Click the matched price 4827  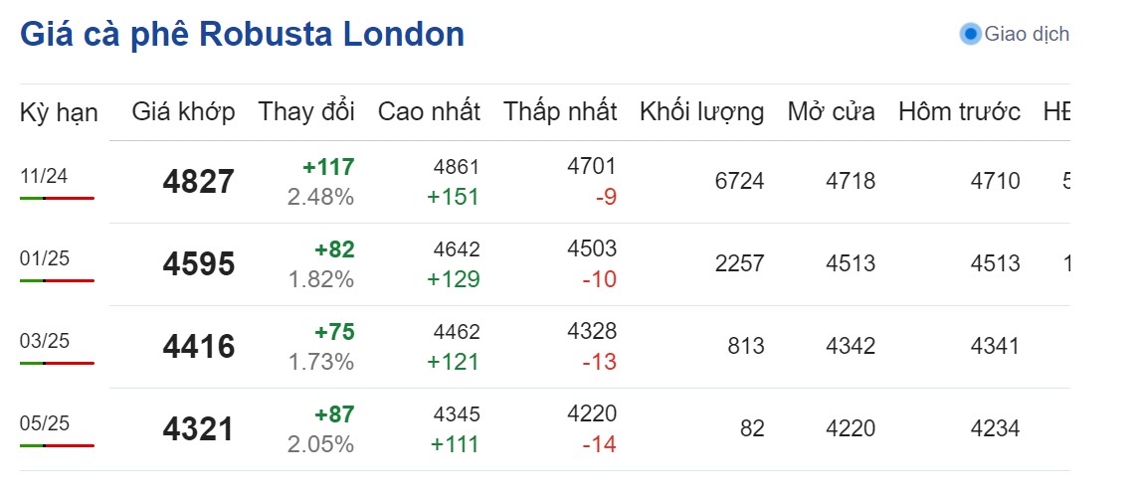(199, 182)
